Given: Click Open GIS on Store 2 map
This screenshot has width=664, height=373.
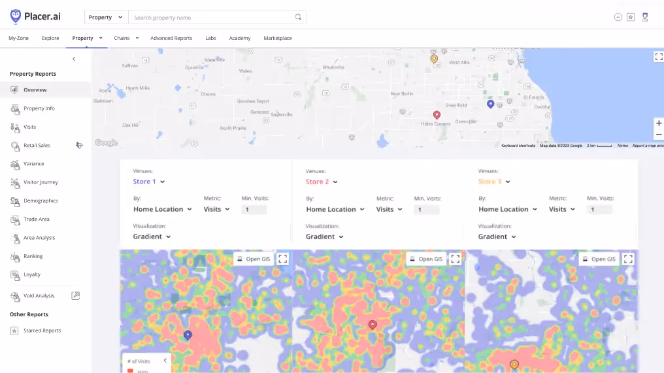Looking at the screenshot, I should coord(426,259).
